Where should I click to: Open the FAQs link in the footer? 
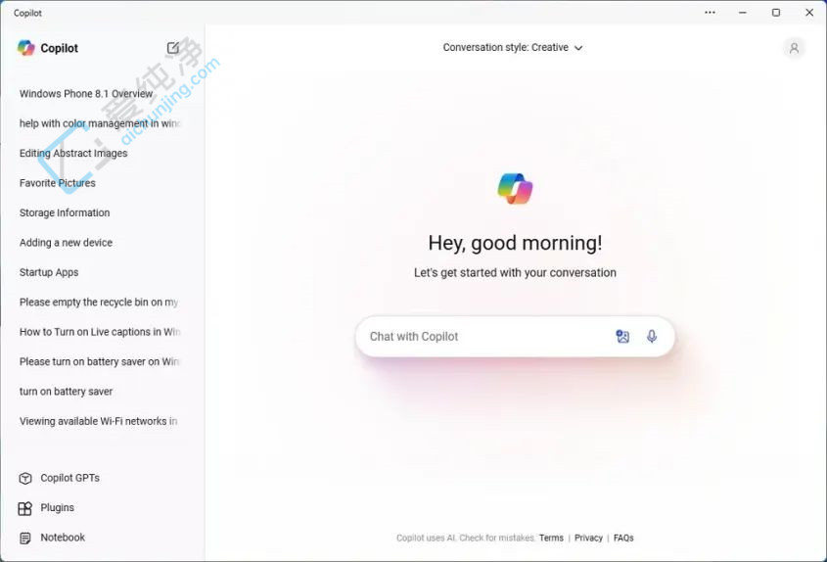tap(623, 538)
